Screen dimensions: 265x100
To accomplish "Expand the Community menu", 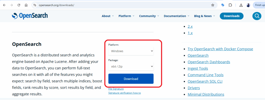I will coord(149,16).
